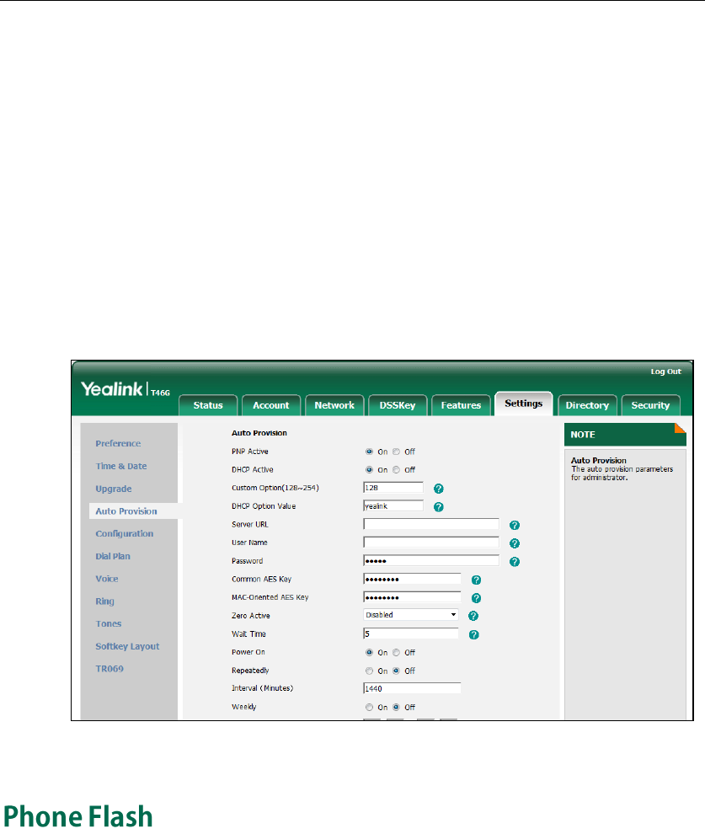
Task: Open Time & Date settings
Action: pyautogui.click(x=121, y=466)
